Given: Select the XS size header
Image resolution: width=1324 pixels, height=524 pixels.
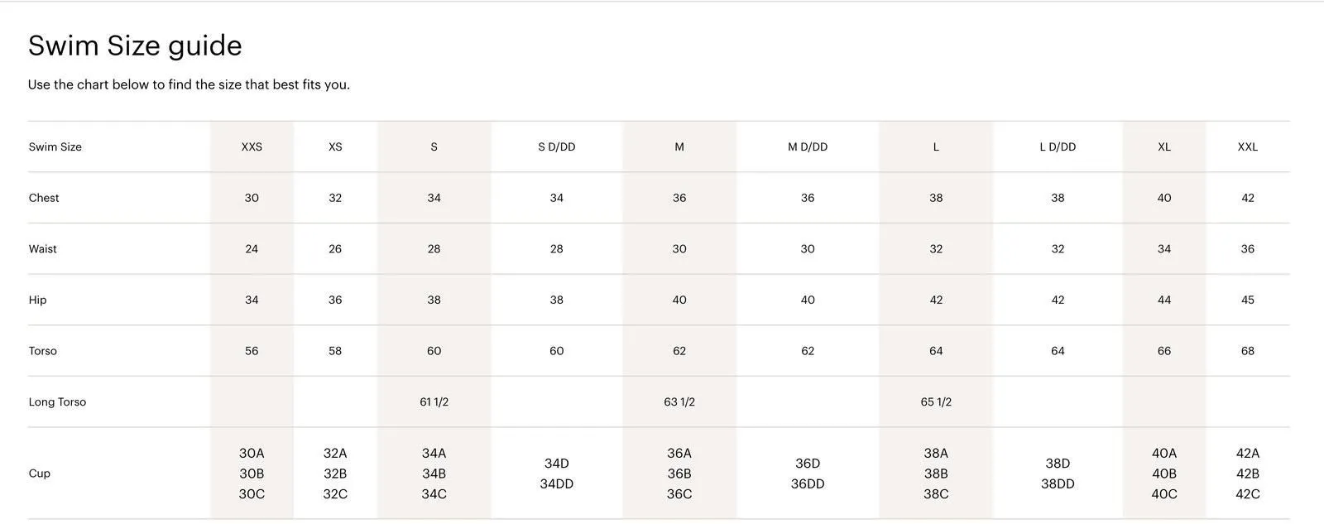Looking at the screenshot, I should point(335,147).
